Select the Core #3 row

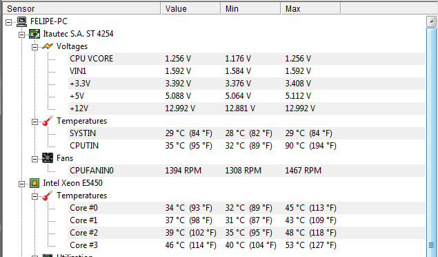point(247,245)
